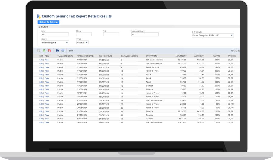The image size is (273, 160).
Task: Select the 203.39 tax amount cell
Action: [x=201, y=119]
